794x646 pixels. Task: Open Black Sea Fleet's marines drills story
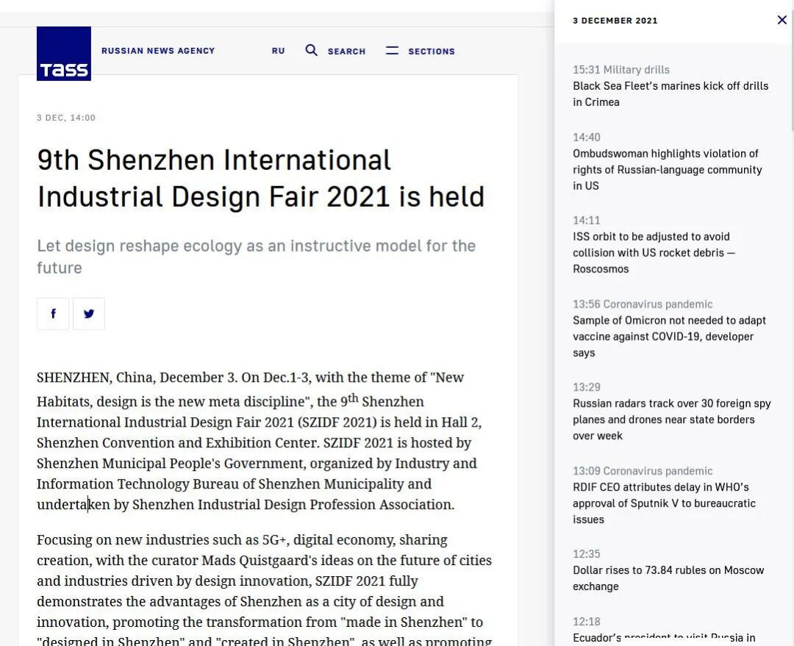tap(670, 93)
